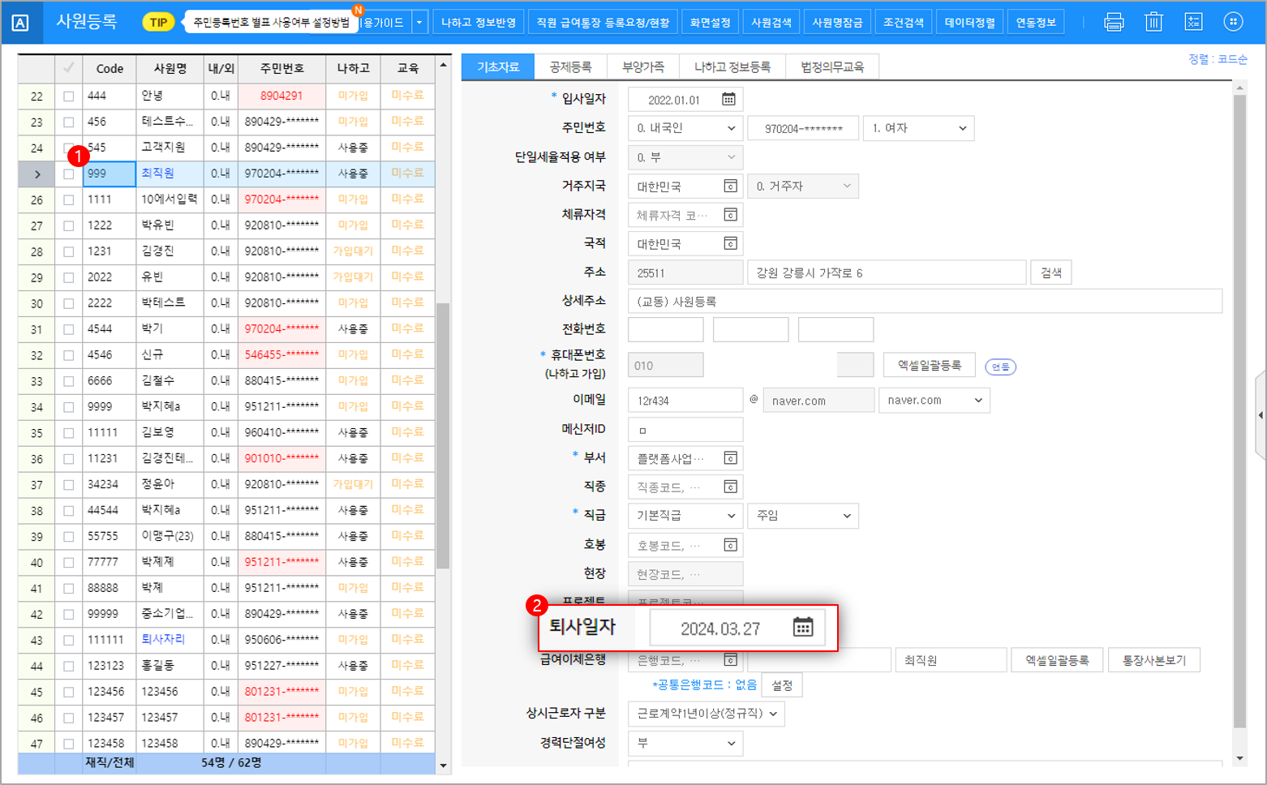Tick the checkbox on row 1231 김경진
This screenshot has height=785, width=1267.
click(68, 251)
